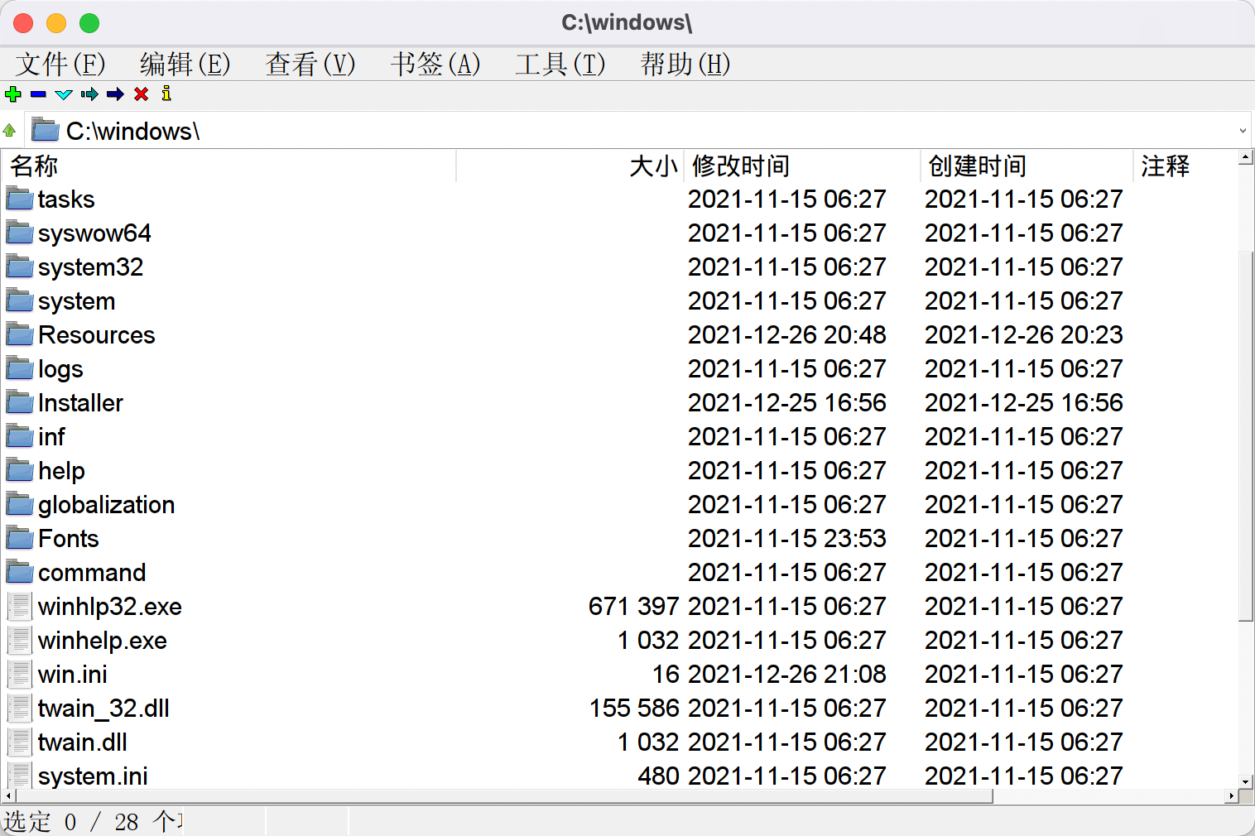Open the 书签(A) menu
Screen dimensions: 1255x836
[436, 64]
